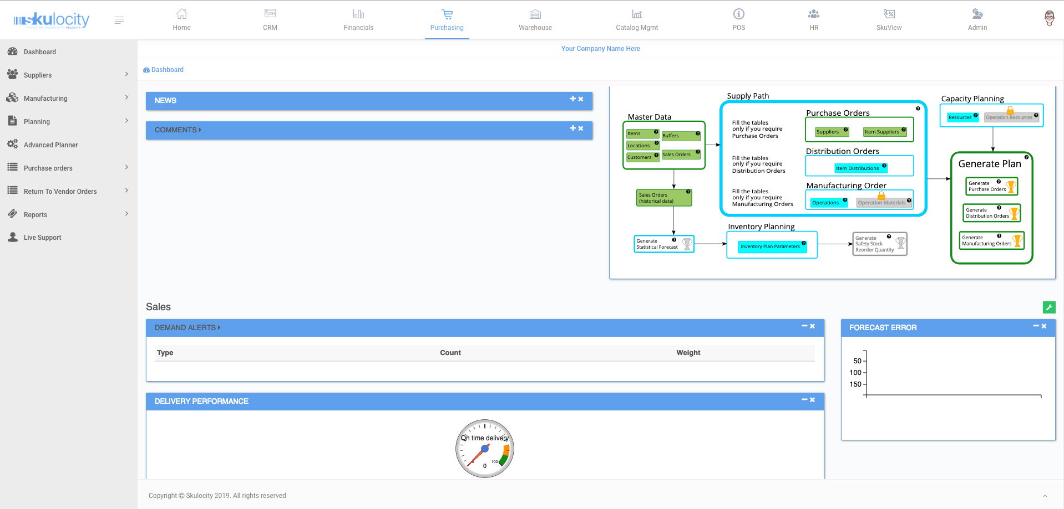This screenshot has height=509, width=1064.
Task: Expand the Manufacturing sidebar submenu
Action: [x=126, y=98]
